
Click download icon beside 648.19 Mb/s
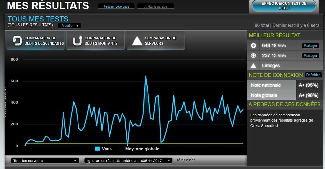[253, 46]
